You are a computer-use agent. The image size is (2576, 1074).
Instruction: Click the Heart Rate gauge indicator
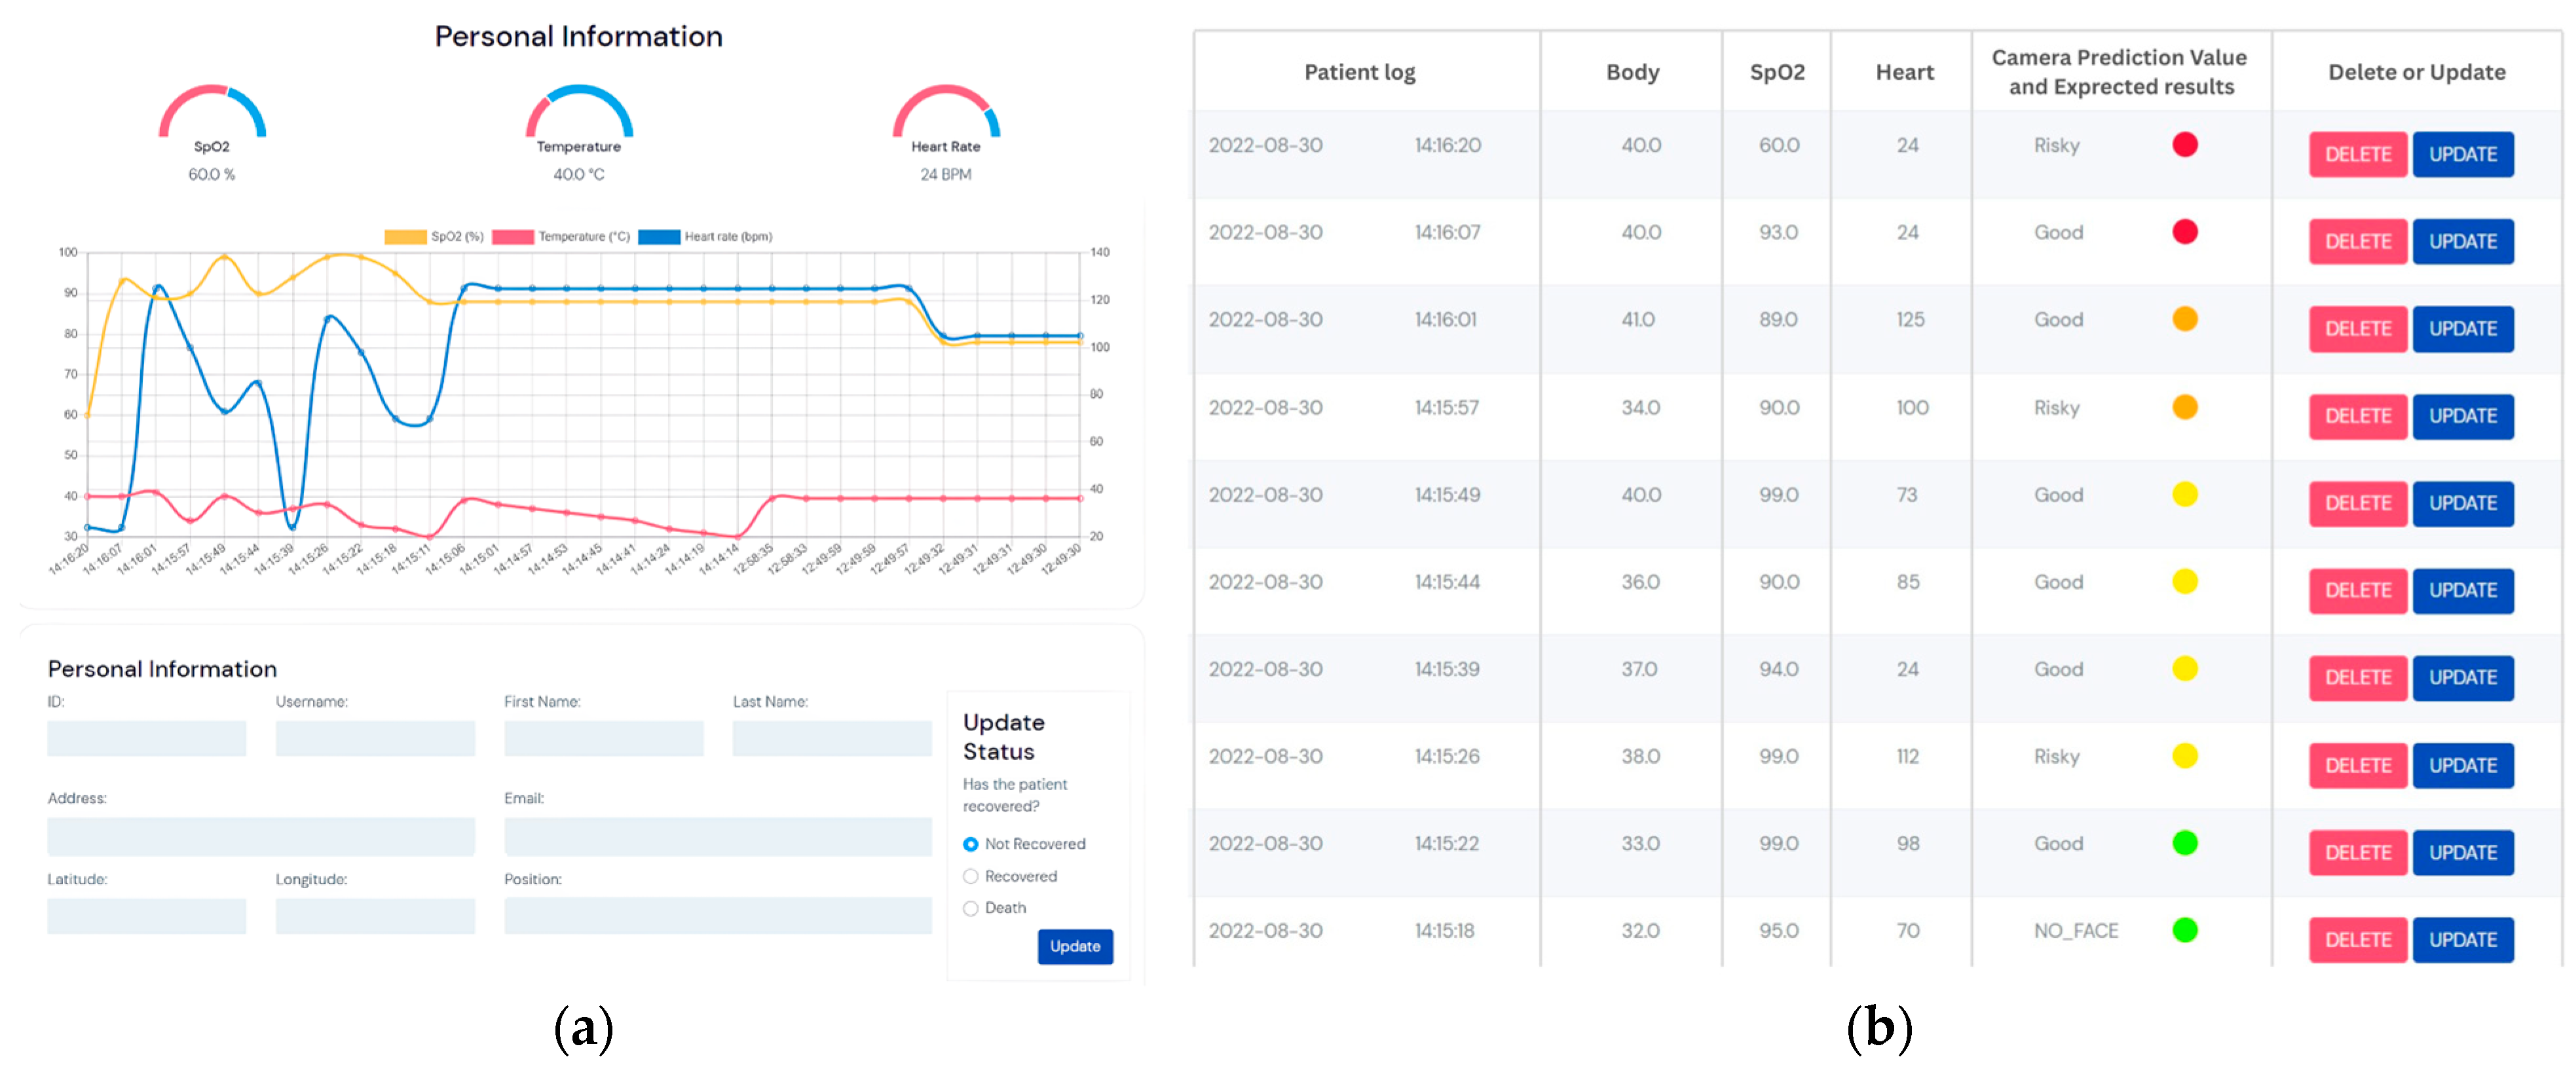pyautogui.click(x=945, y=111)
